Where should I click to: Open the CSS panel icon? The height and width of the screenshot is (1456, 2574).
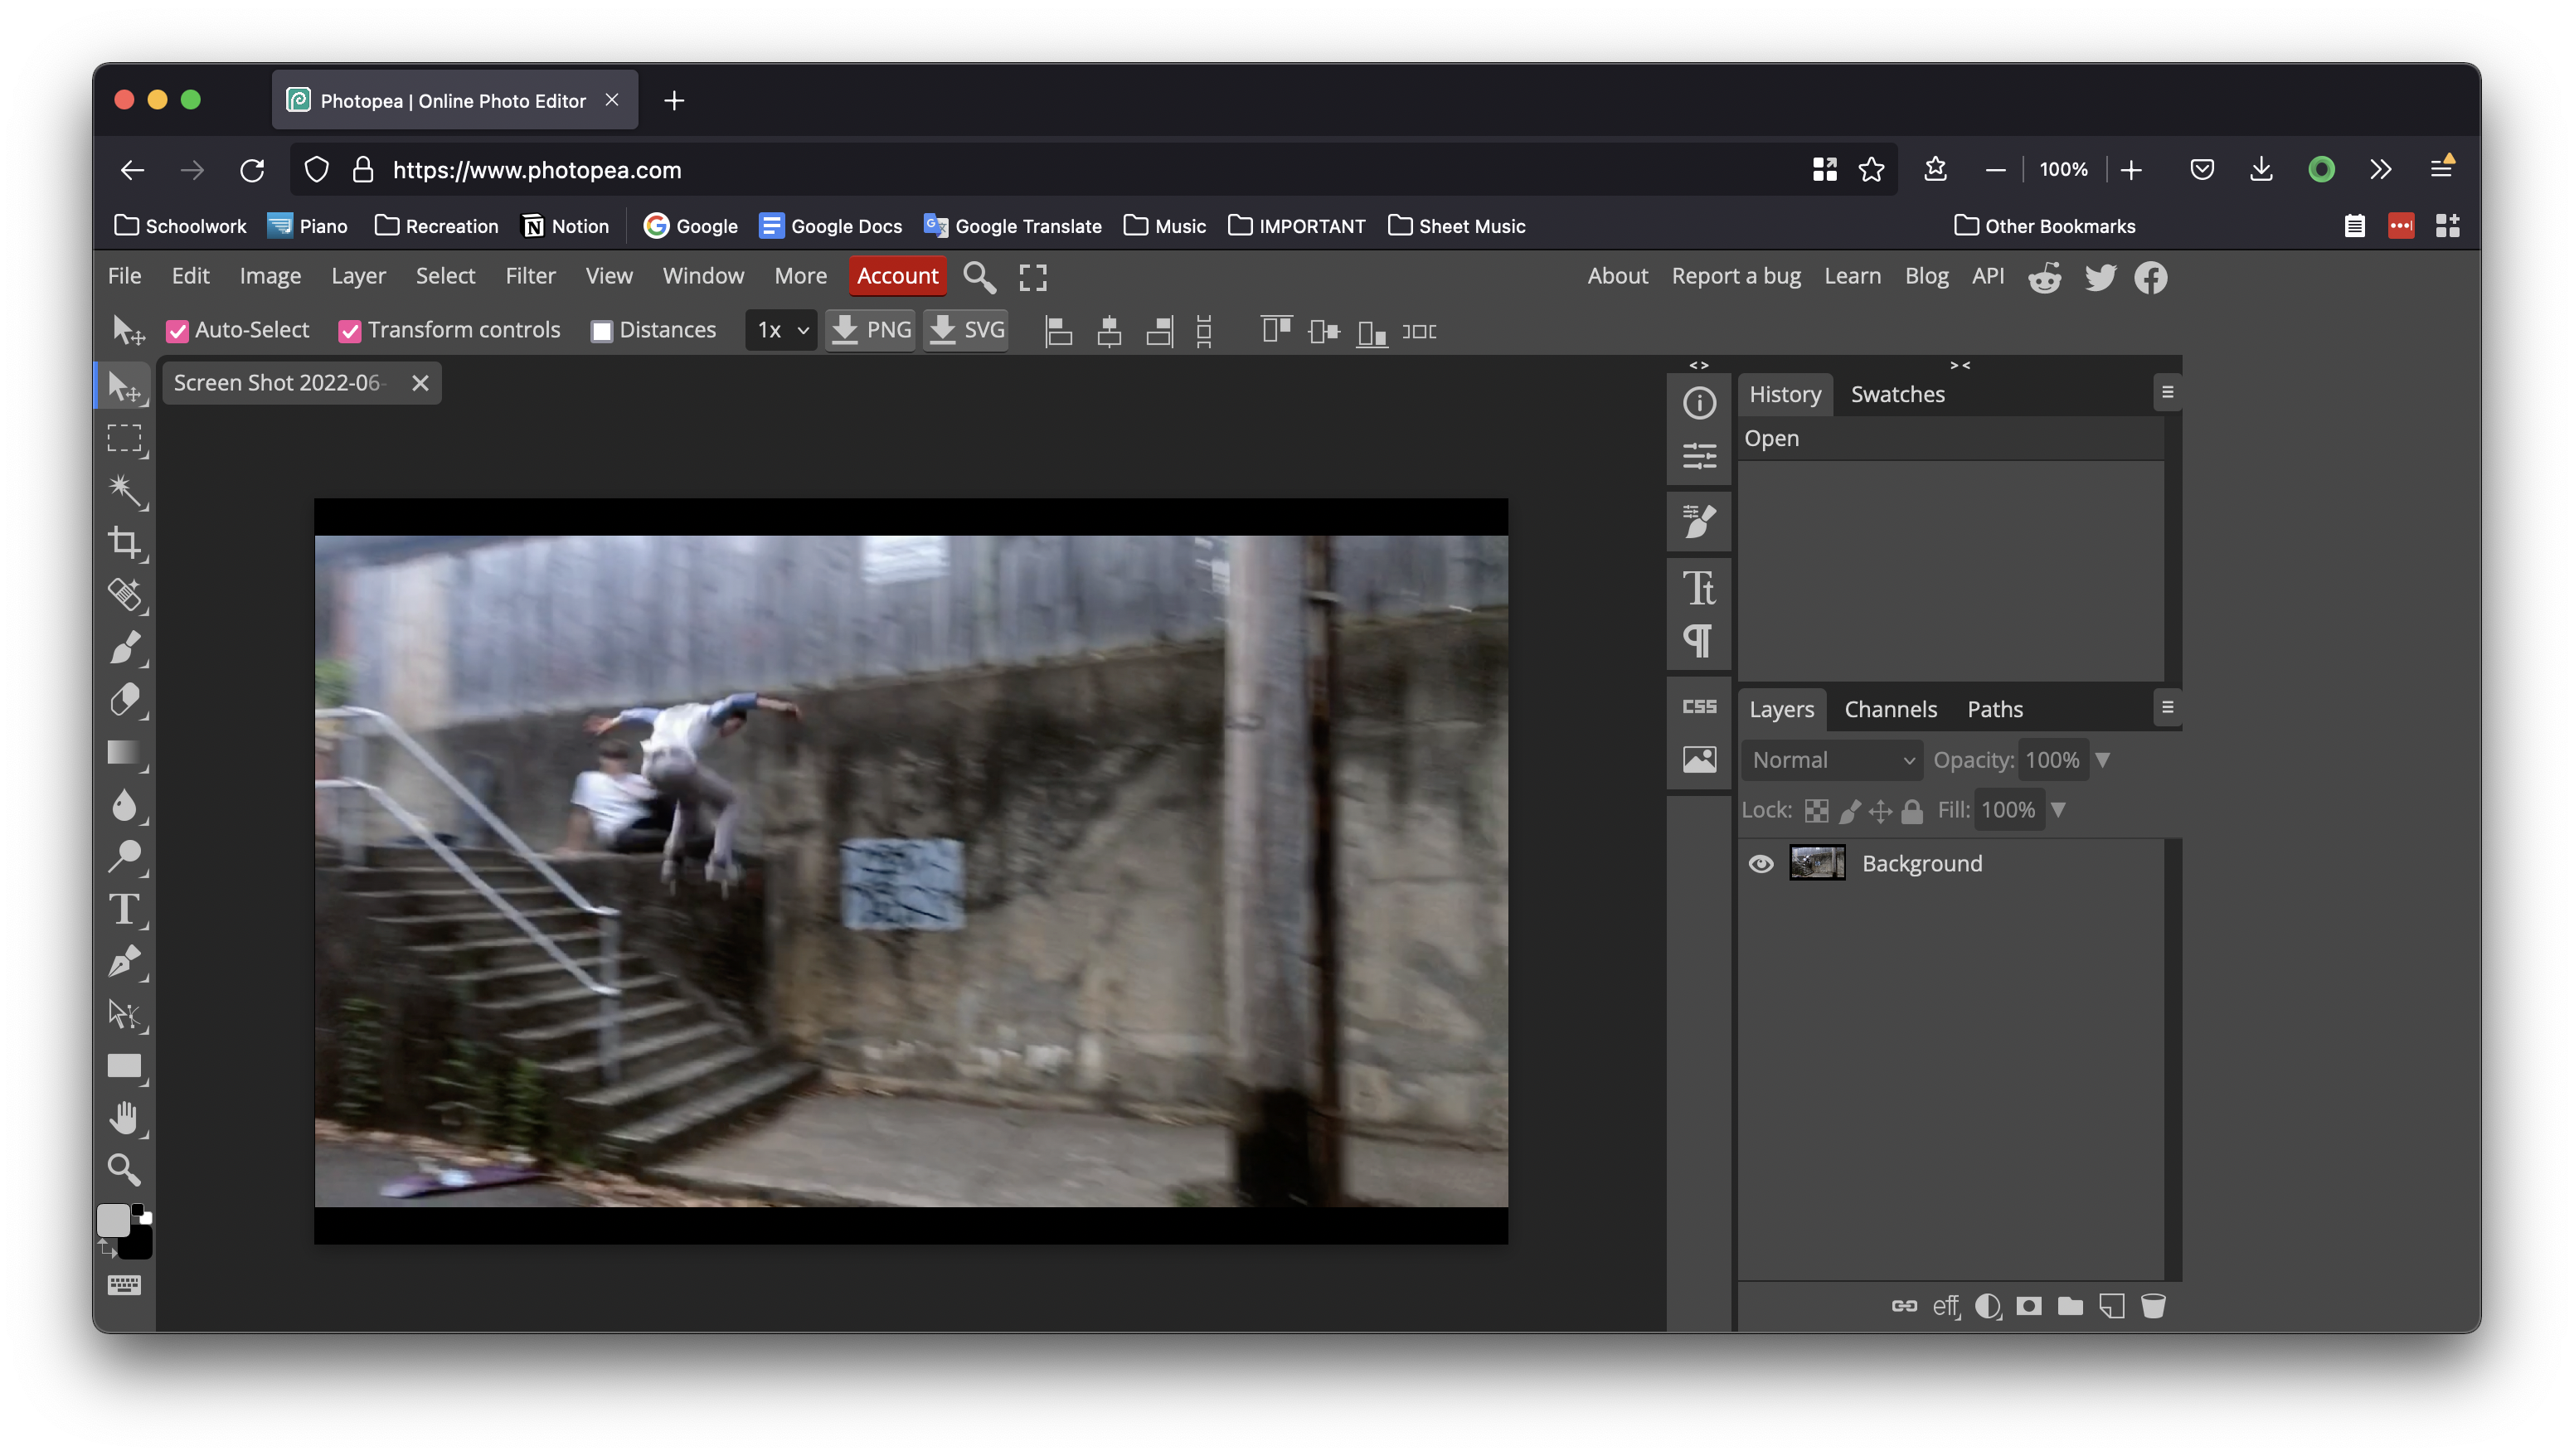point(1699,707)
